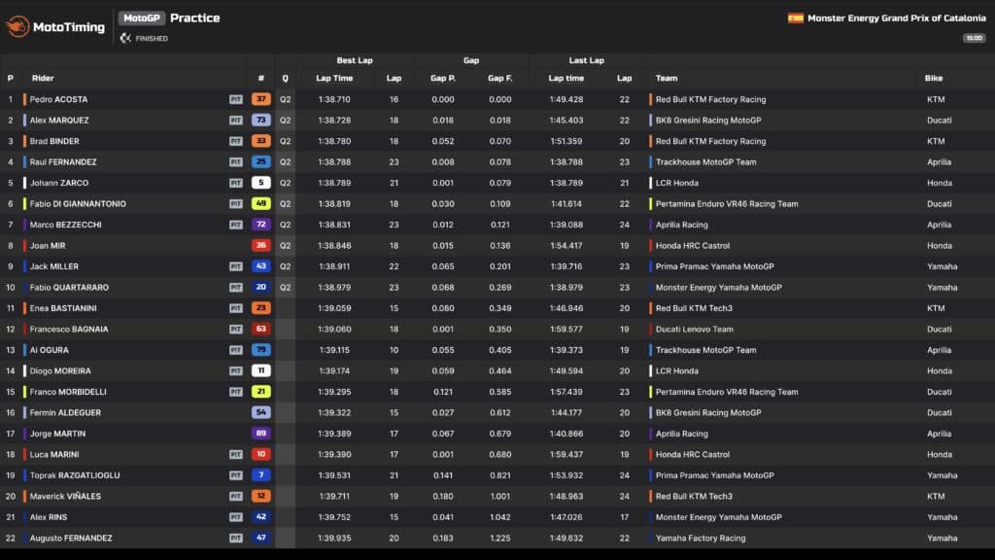Viewport: 995px width, 560px height.
Task: Click the 15:00 session timer badge
Action: [974, 38]
